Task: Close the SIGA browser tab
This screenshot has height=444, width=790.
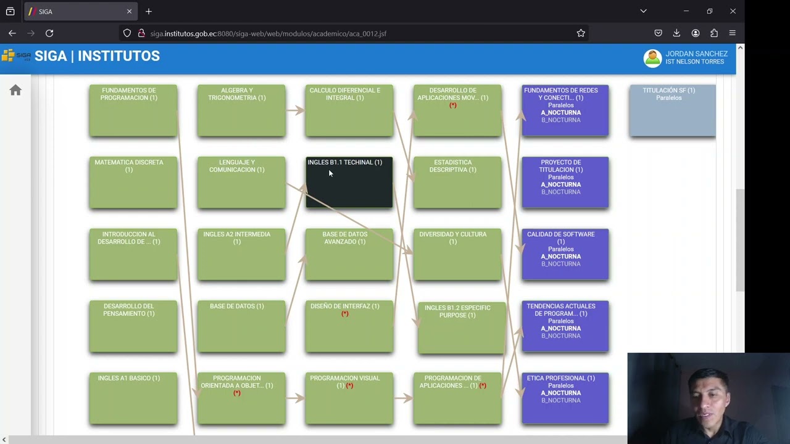Action: 129,11
